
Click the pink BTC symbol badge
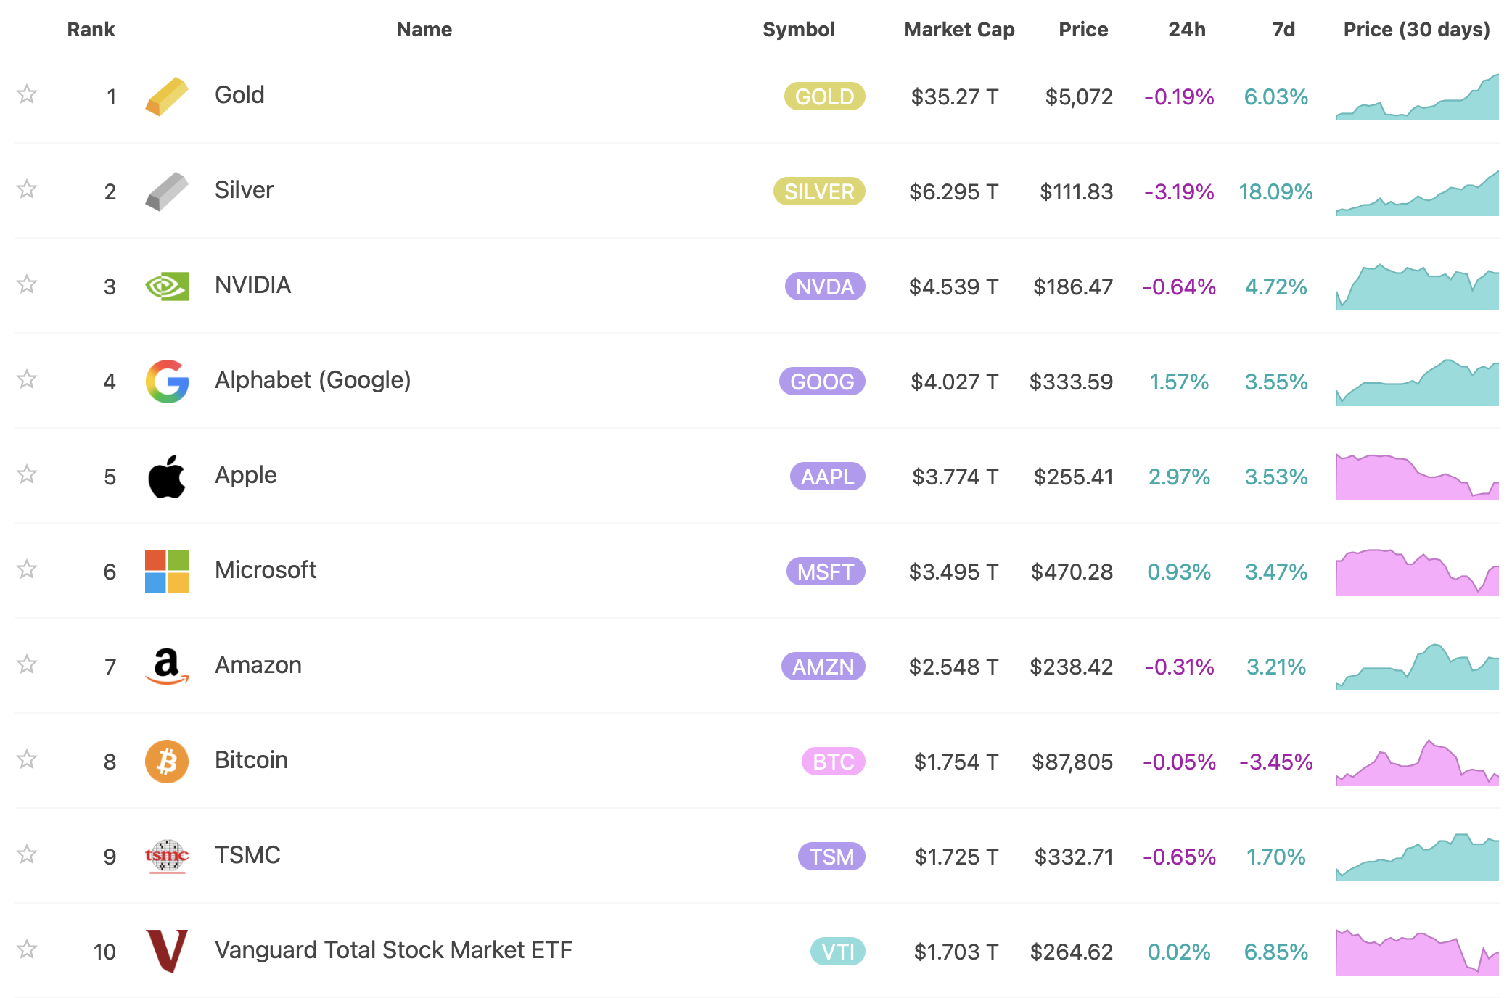point(833,762)
